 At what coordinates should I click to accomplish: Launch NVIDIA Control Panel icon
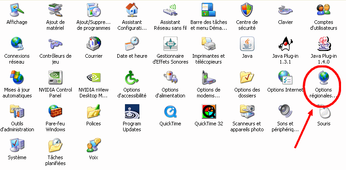click(x=55, y=78)
